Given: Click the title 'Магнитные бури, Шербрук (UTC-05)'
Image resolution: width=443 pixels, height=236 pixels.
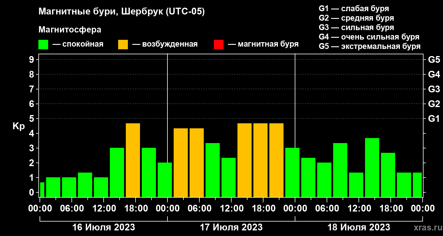Looking at the screenshot, I should (x=121, y=12).
